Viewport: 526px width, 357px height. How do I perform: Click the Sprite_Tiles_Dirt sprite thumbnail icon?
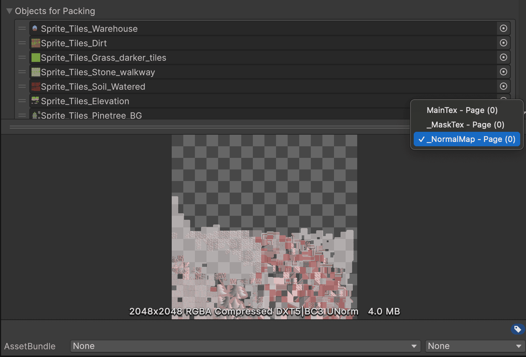pyautogui.click(x=35, y=43)
